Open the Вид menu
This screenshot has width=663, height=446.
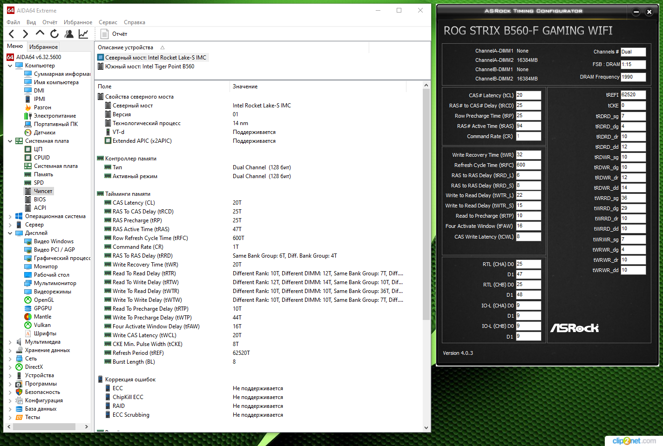31,22
